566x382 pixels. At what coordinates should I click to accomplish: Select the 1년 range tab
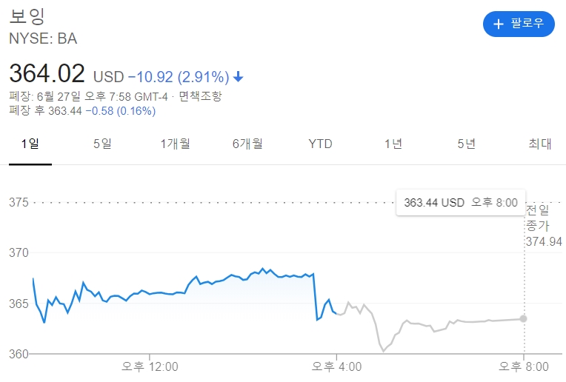click(393, 144)
